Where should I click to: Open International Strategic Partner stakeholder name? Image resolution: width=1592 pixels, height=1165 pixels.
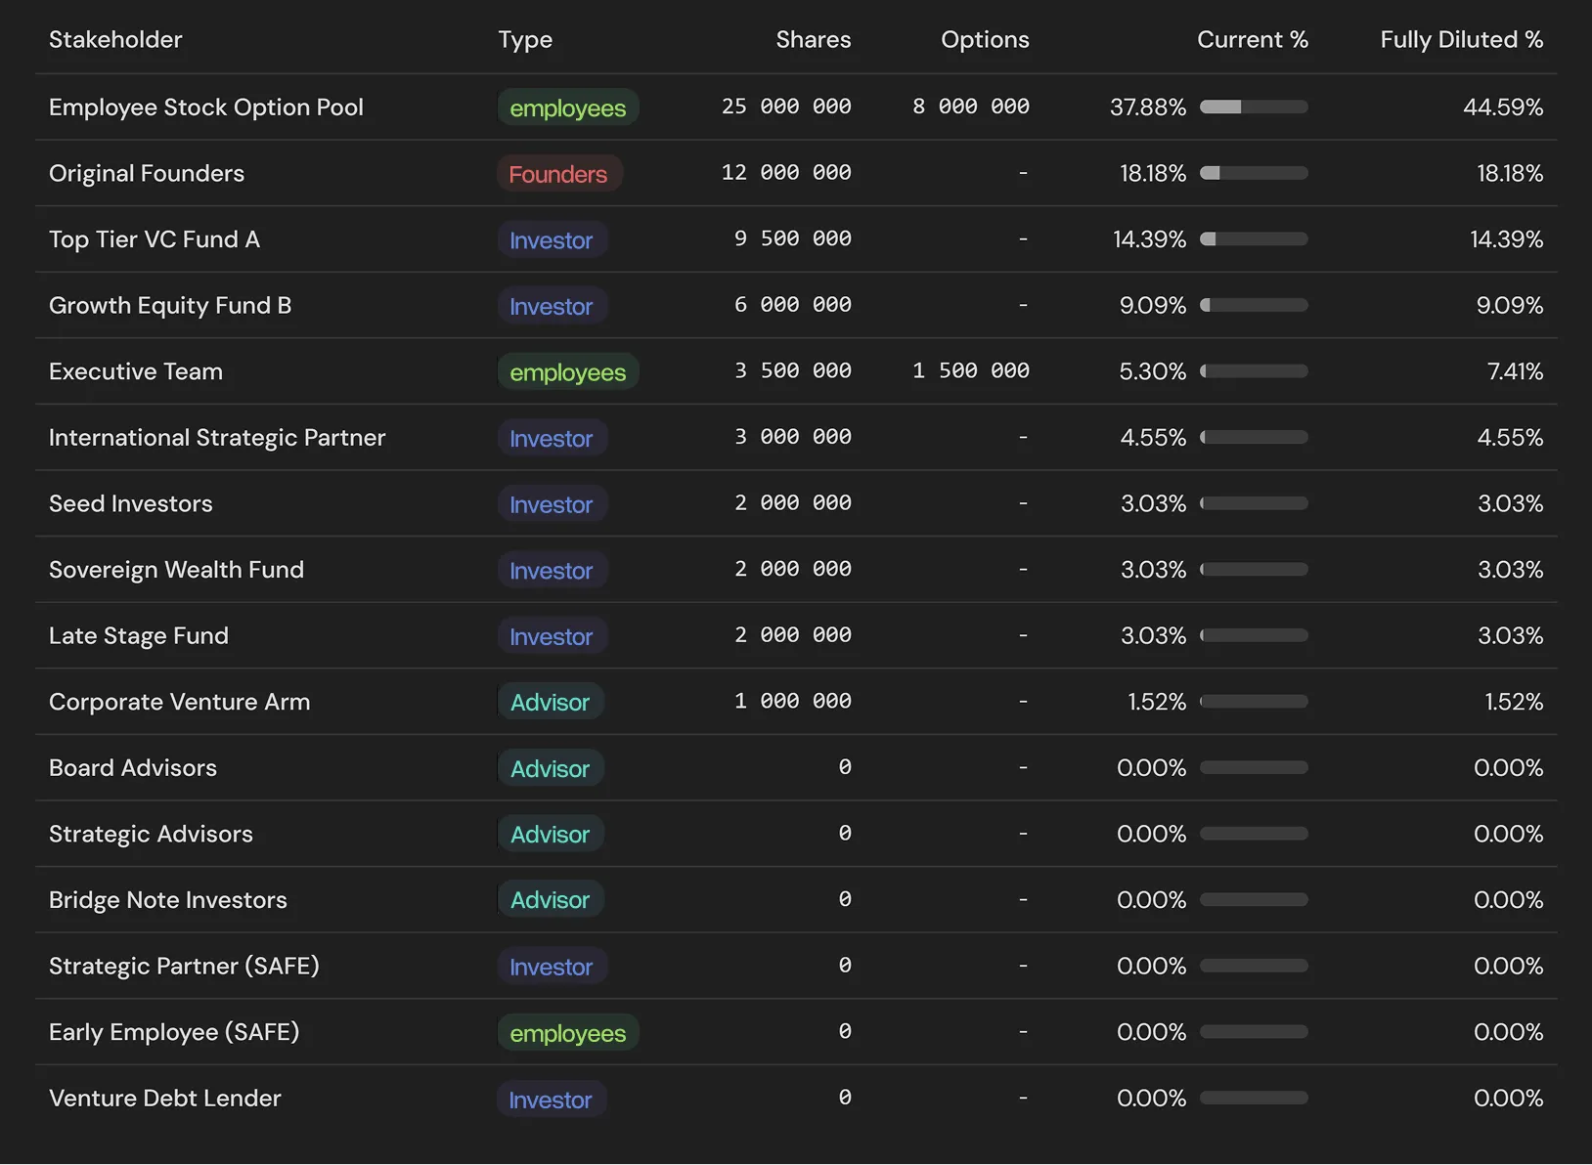point(217,438)
